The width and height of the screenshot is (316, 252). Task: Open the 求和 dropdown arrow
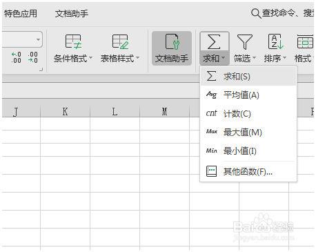pos(223,58)
